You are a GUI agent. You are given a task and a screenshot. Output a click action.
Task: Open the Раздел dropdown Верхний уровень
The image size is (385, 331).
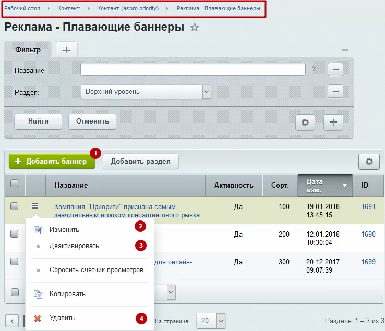coord(146,92)
